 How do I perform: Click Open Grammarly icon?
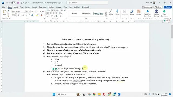[164, 13]
